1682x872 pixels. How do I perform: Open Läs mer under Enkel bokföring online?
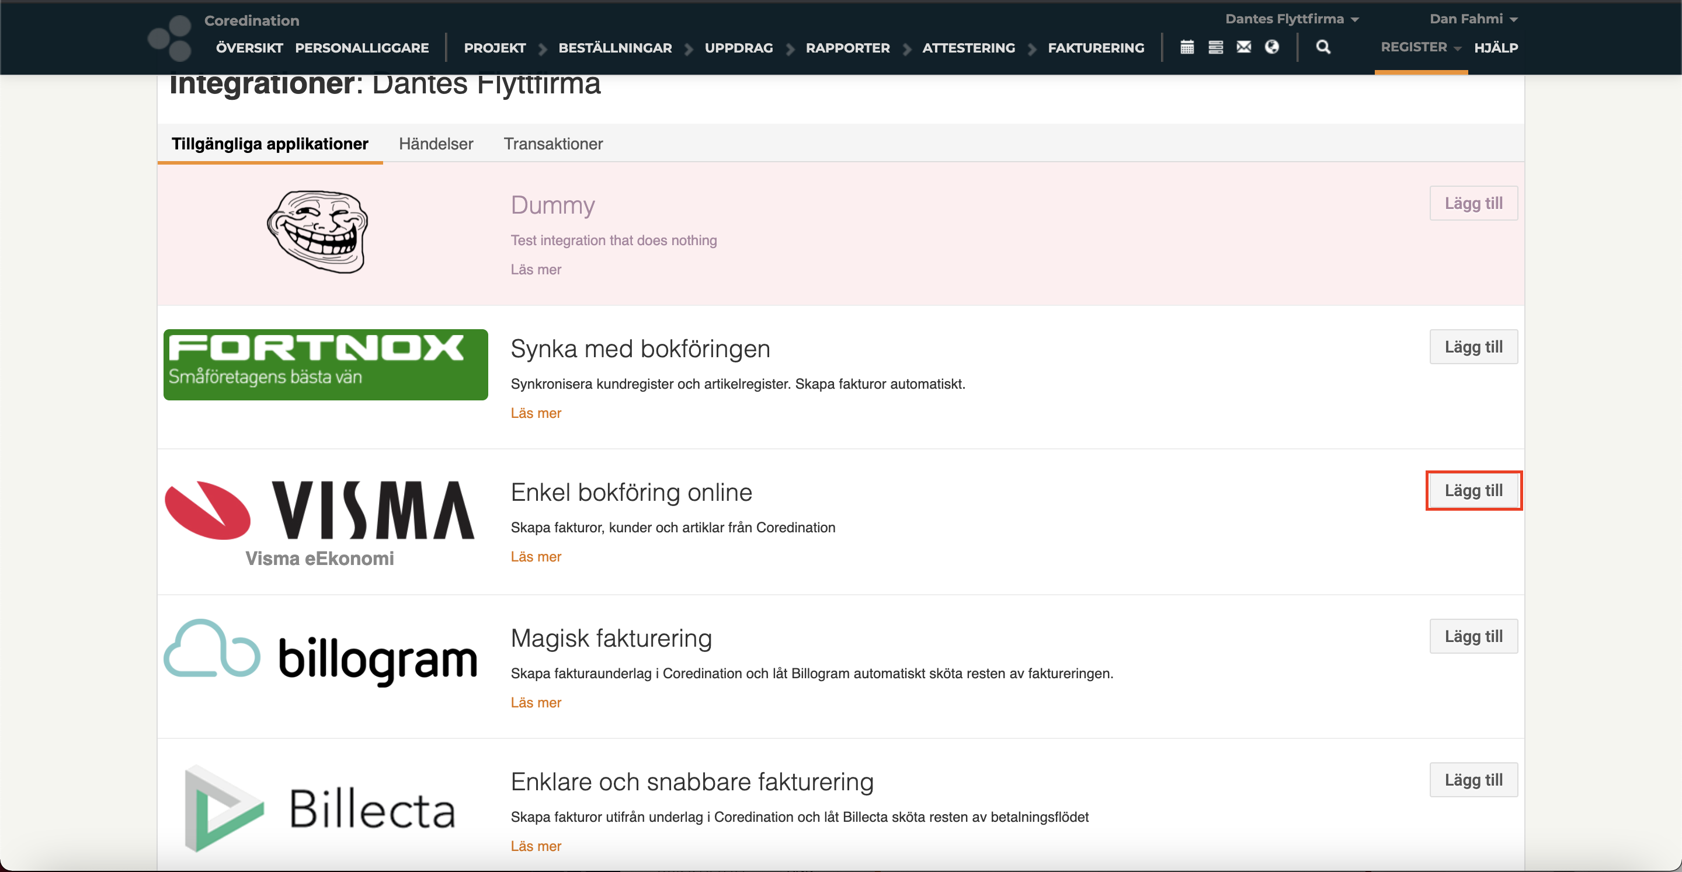coord(536,556)
